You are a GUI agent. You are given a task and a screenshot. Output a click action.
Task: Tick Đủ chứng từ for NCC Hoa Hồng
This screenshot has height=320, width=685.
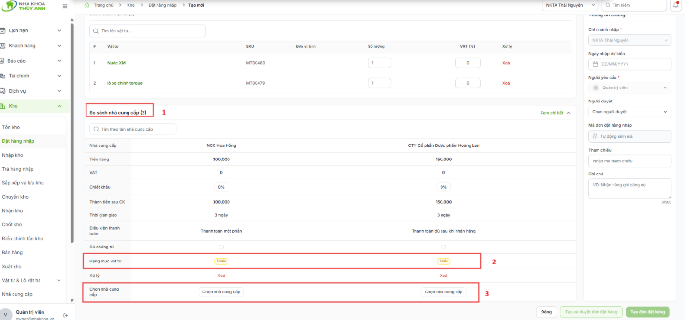(x=221, y=247)
